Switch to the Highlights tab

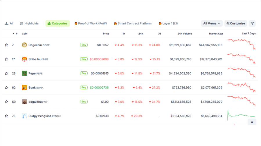[29, 23]
